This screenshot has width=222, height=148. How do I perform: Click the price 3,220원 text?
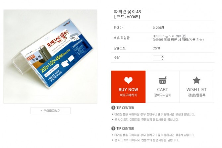click(x=158, y=28)
